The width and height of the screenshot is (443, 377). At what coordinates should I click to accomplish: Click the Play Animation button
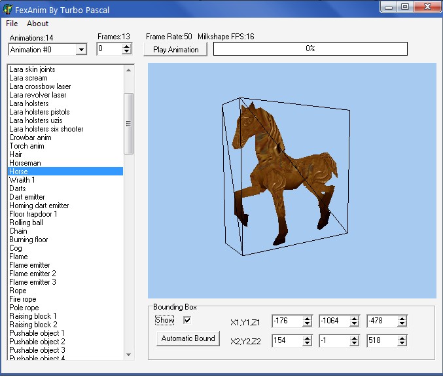tap(175, 49)
